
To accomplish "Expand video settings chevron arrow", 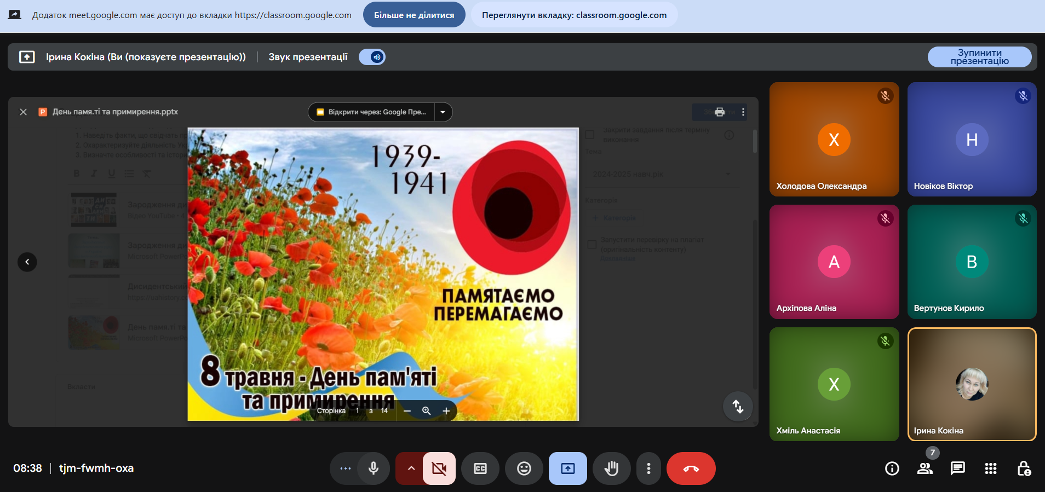I will pos(411,468).
